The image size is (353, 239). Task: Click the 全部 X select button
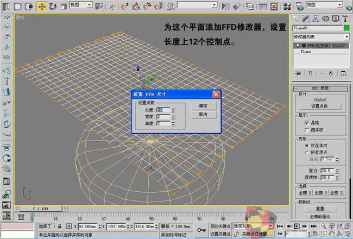[x=305, y=193]
